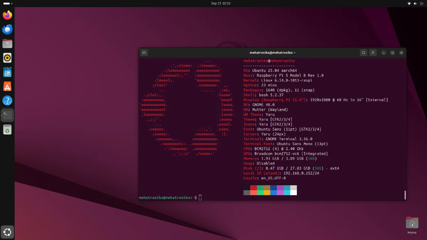Show applications with Ubuntu logo button
The width and height of the screenshot is (427, 240).
[x=7, y=232]
